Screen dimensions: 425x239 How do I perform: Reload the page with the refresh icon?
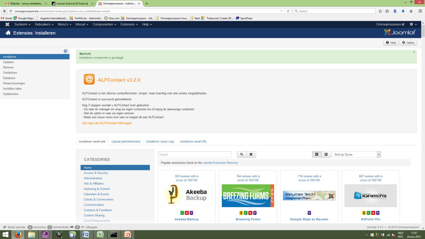288,11
